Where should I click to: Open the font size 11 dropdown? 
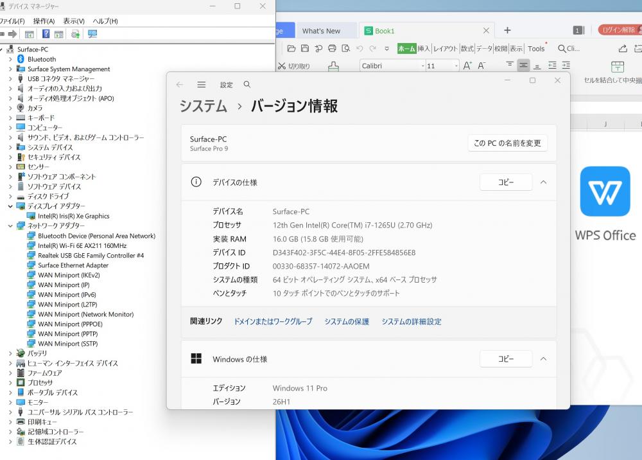(x=456, y=66)
